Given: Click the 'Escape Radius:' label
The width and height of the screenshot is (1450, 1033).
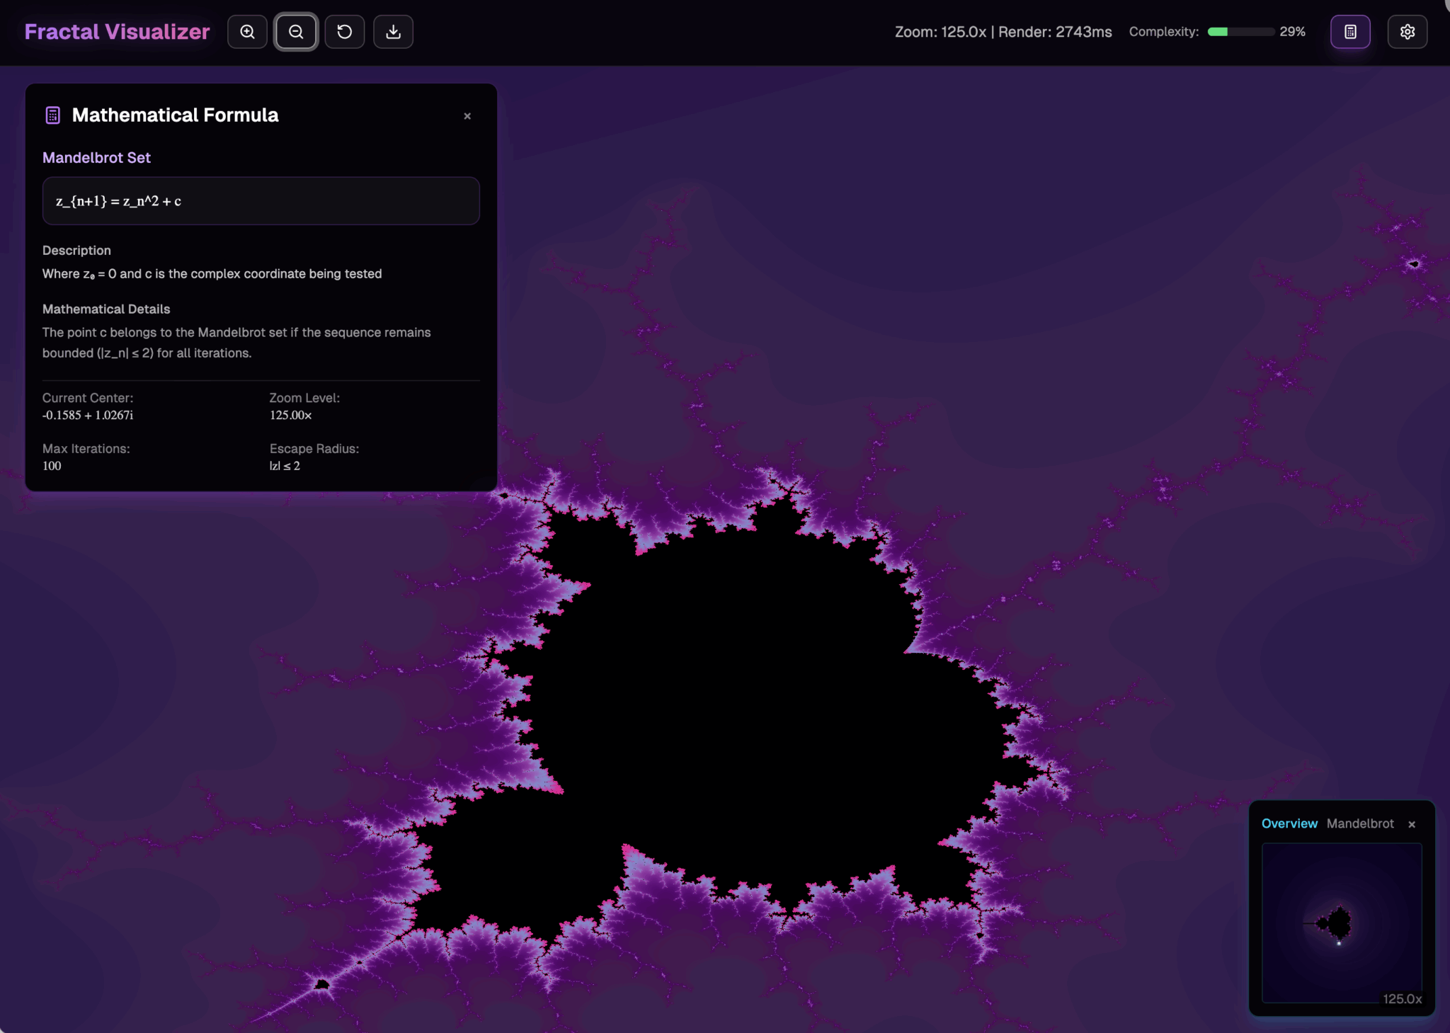Looking at the screenshot, I should 314,449.
